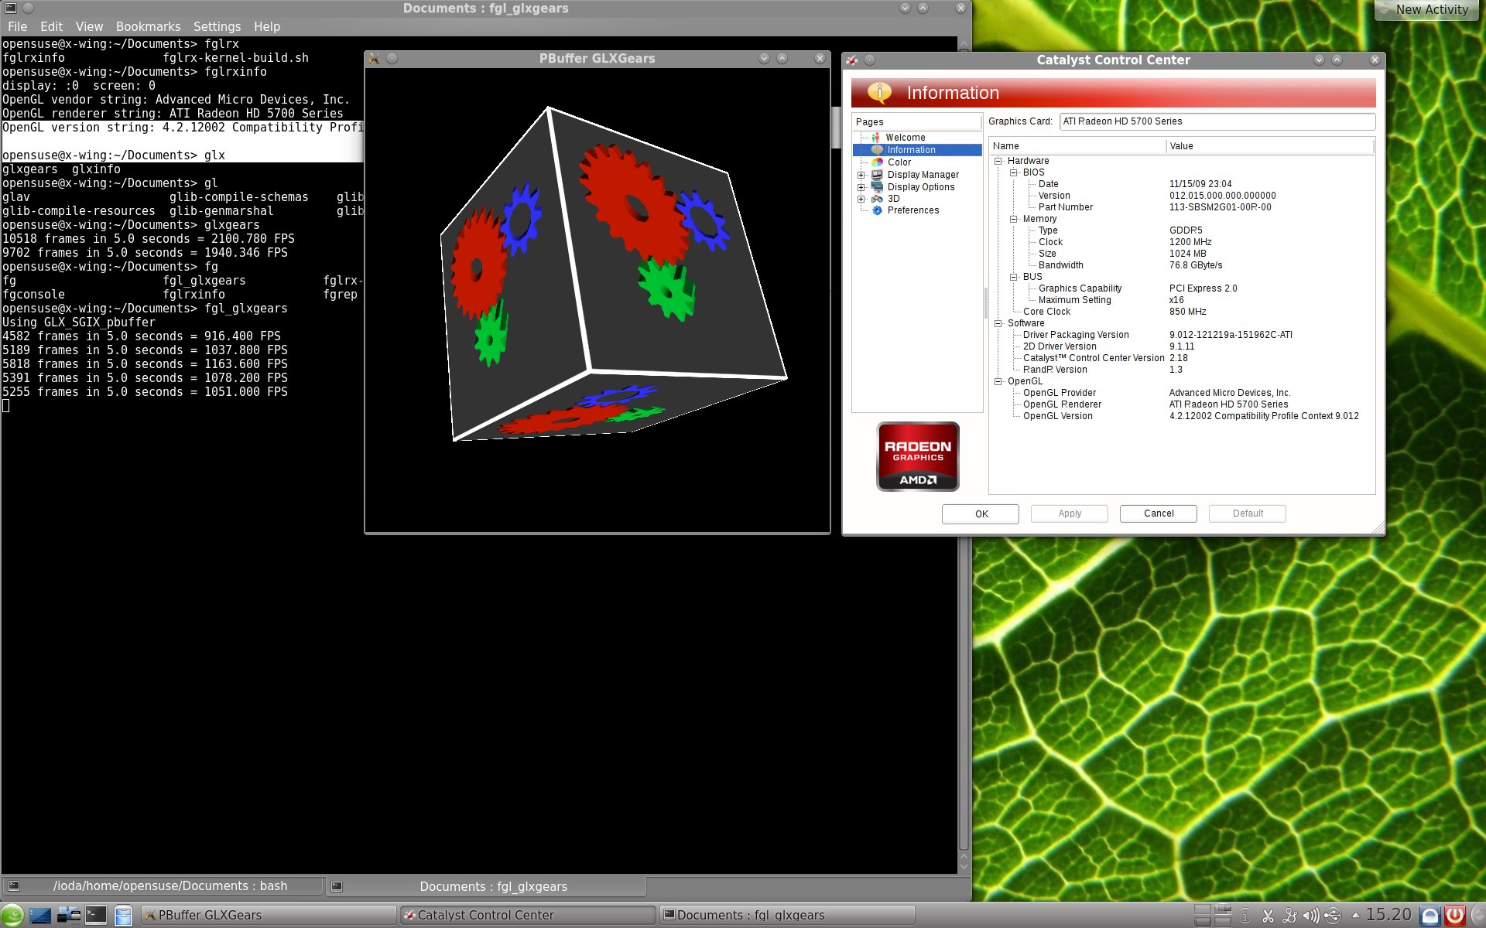The height and width of the screenshot is (928, 1486).
Task: Switch to the bash Documents Konsole tab
Action: coord(163,886)
